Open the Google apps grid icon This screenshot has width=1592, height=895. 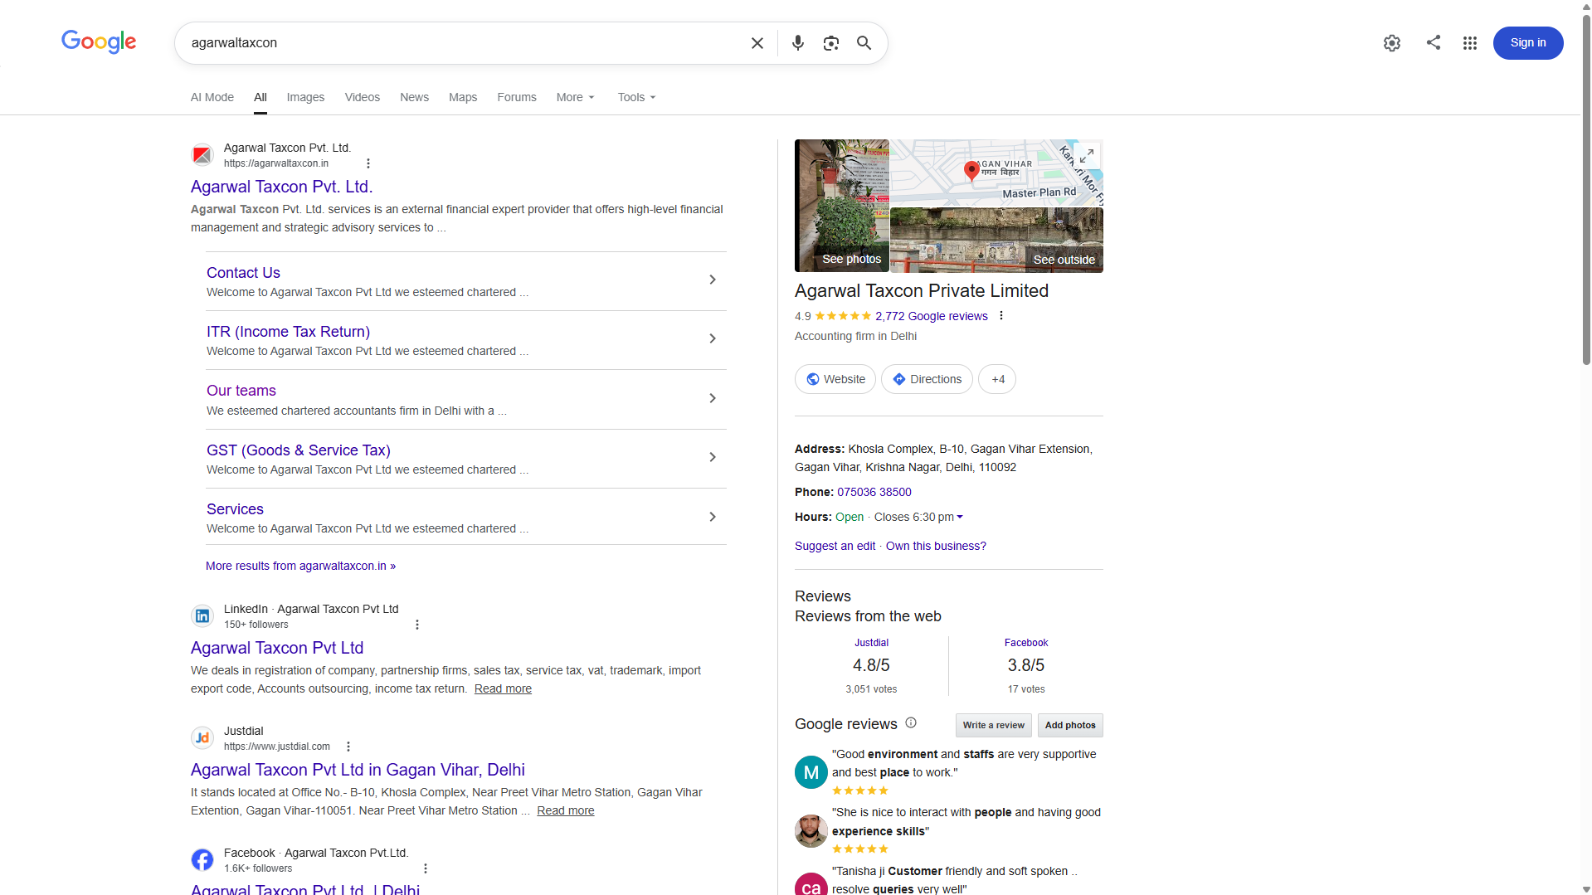[1469, 43]
